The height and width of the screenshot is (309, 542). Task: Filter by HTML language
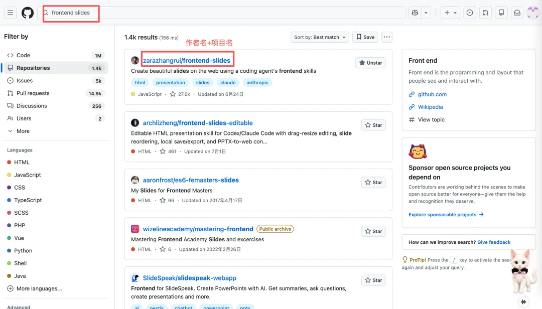[x=22, y=162]
